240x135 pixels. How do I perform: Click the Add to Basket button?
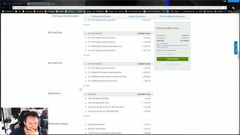[172, 59]
